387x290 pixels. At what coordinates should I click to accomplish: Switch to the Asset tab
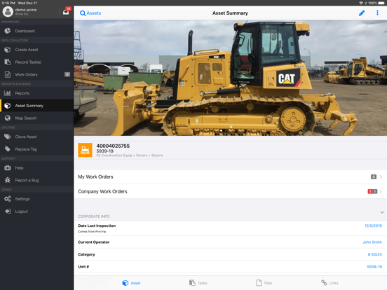[x=132, y=283]
